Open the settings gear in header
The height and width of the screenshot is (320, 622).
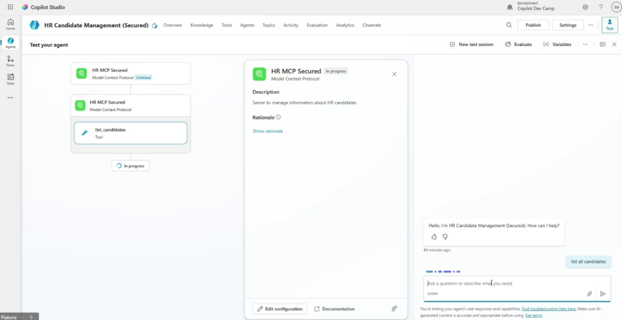point(585,7)
